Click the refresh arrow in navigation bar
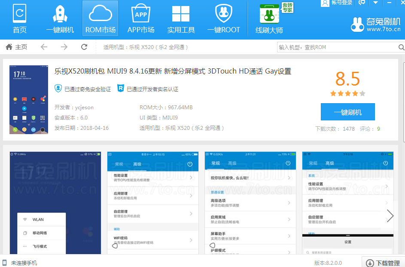This screenshot has height=267, width=405. click(x=84, y=47)
